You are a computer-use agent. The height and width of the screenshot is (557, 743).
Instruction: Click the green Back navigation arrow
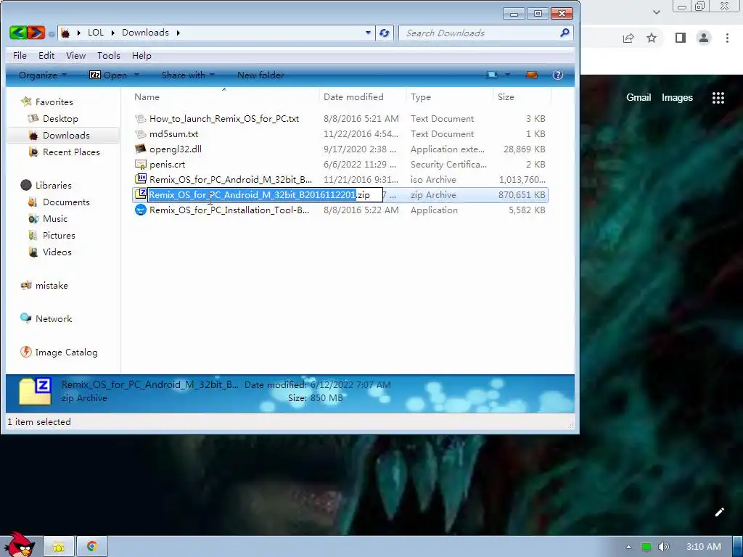click(18, 33)
